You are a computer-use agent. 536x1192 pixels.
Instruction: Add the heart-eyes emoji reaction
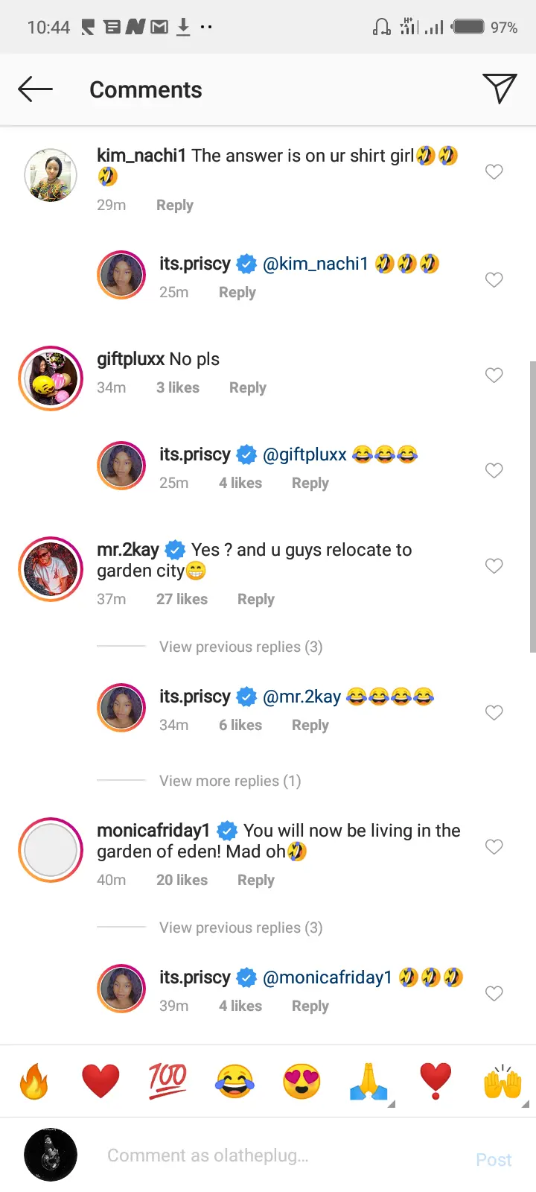click(301, 1081)
